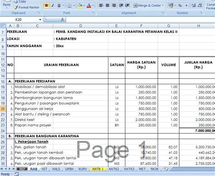The image size is (215, 176).
Task: Go to next sheet tab arrow
Action: pos(10,169)
